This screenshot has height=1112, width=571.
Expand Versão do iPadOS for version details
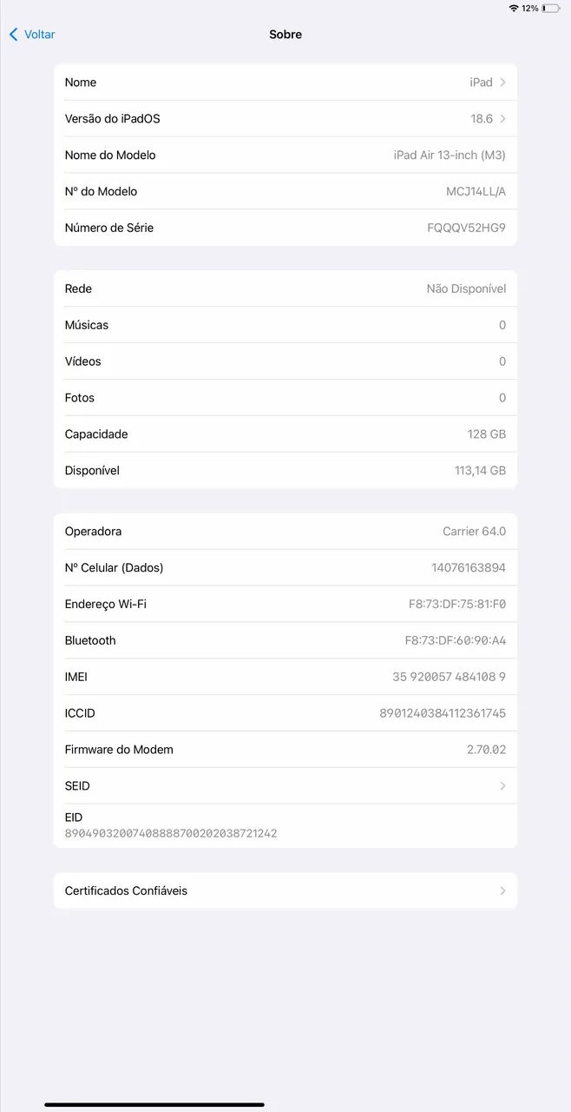pos(285,118)
